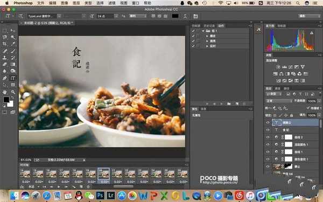Open the font family dropdown
Screen dimensions: 323x202
(59, 16)
